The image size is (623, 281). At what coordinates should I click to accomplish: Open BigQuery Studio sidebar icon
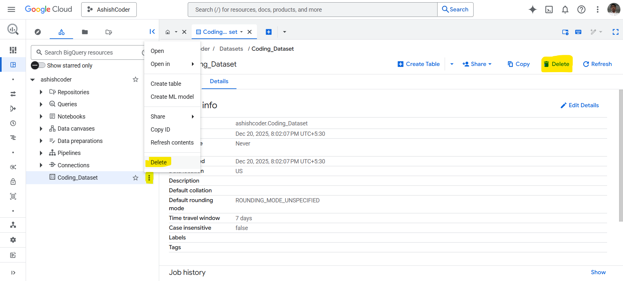click(x=13, y=65)
